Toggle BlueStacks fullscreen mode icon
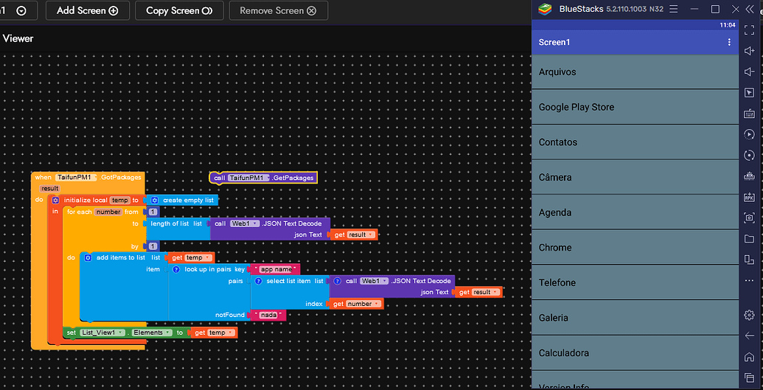Image resolution: width=763 pixels, height=390 pixels. pyautogui.click(x=750, y=30)
